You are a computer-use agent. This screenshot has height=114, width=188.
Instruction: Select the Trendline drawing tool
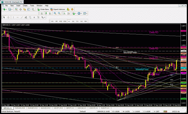22,17
